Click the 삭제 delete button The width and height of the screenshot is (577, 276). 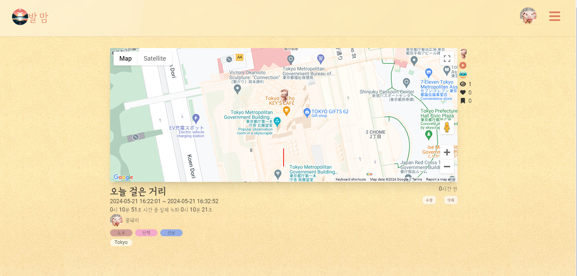pos(451,200)
